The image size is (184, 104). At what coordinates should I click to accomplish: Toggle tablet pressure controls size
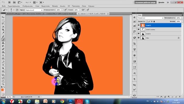(88, 10)
